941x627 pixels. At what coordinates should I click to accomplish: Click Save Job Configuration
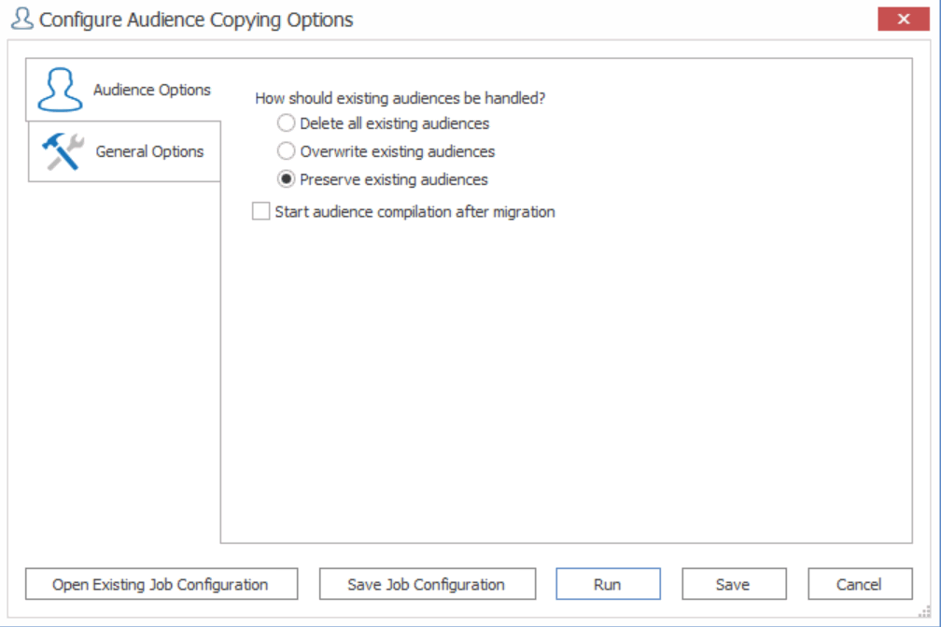pos(427,583)
